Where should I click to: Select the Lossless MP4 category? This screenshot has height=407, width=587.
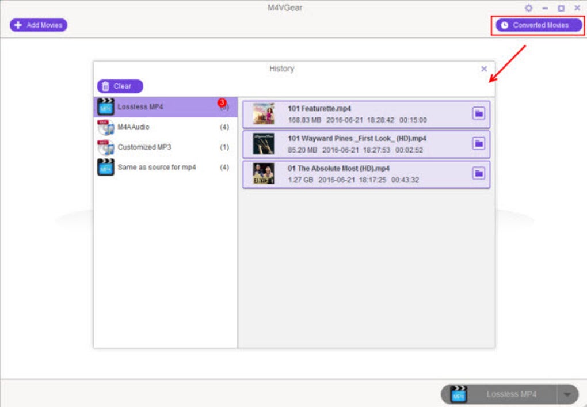click(x=166, y=107)
